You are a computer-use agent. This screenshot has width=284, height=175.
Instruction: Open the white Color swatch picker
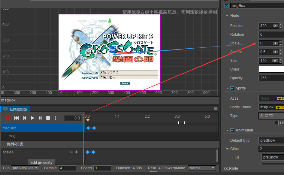click(x=271, y=69)
